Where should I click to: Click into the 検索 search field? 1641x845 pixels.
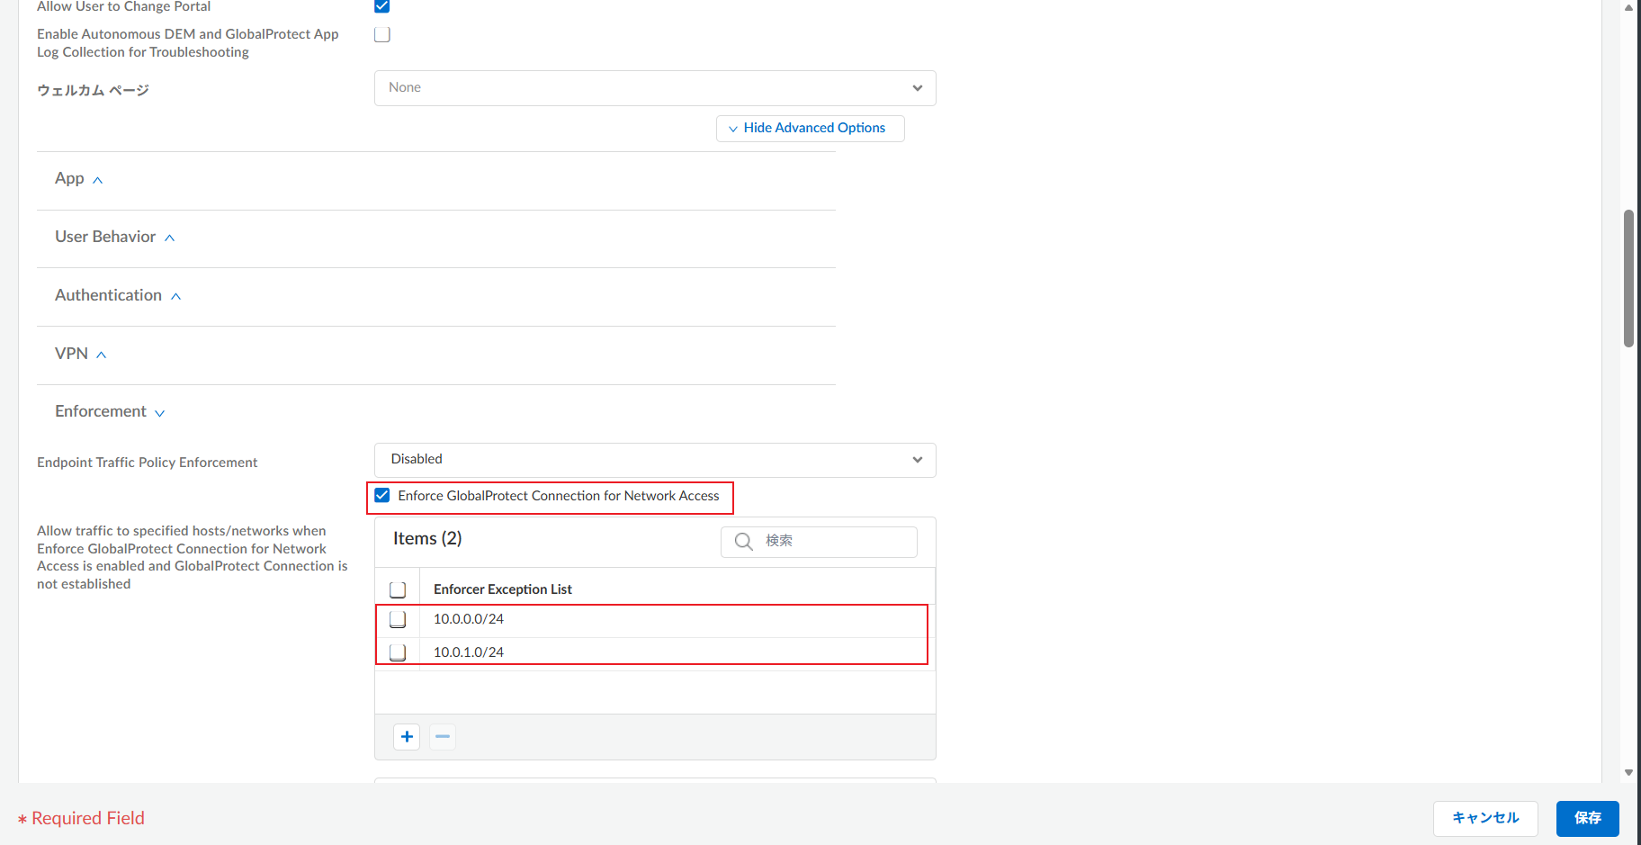click(x=837, y=542)
